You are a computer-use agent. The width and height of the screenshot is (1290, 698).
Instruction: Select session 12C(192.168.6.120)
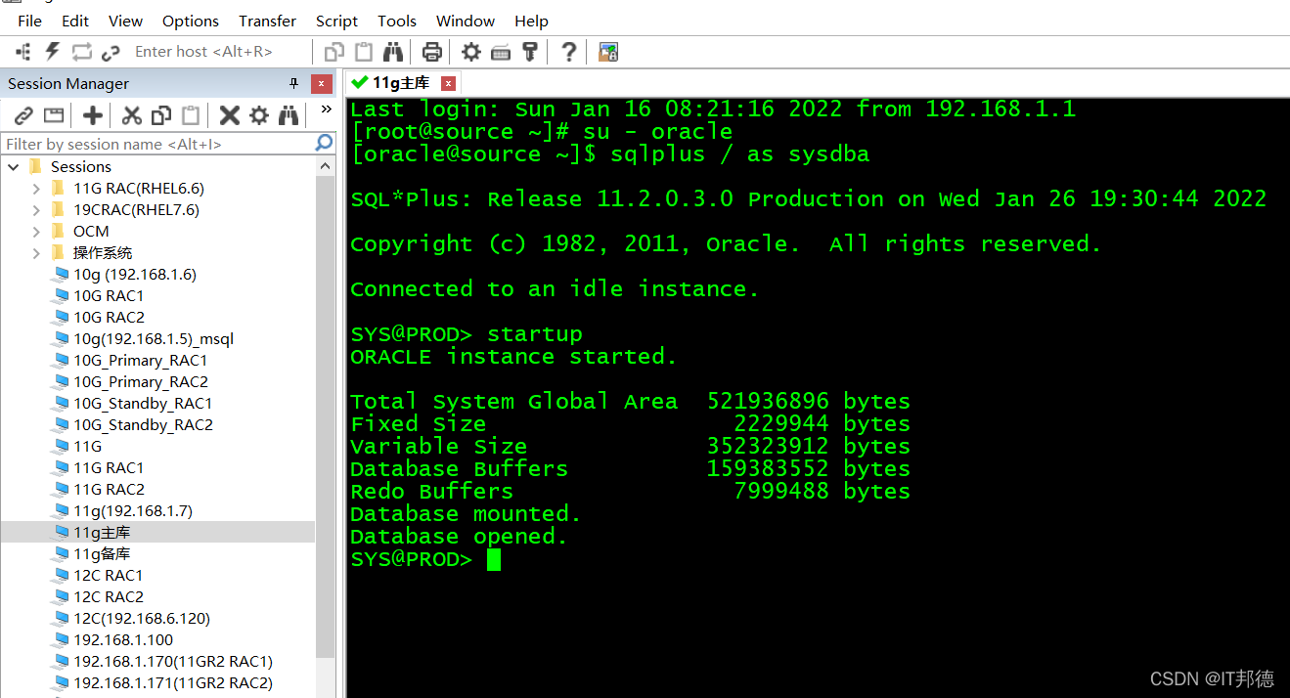tap(142, 618)
